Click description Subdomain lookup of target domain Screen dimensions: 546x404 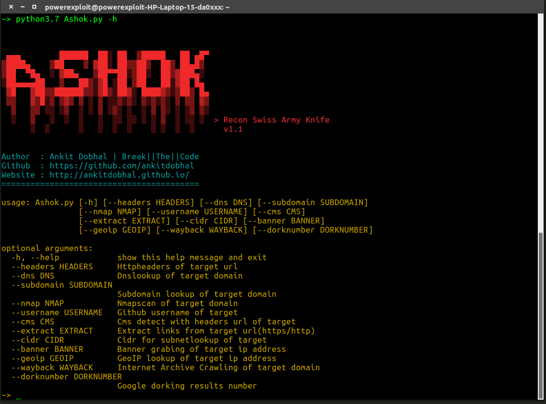coord(197,294)
